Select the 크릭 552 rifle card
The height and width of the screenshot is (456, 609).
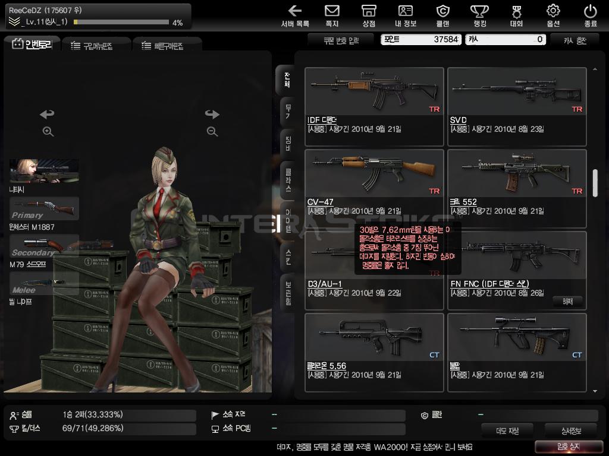coord(517,189)
